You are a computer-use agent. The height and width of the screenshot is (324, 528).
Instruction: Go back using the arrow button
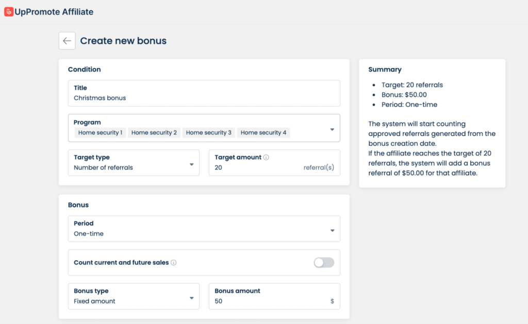click(x=67, y=41)
